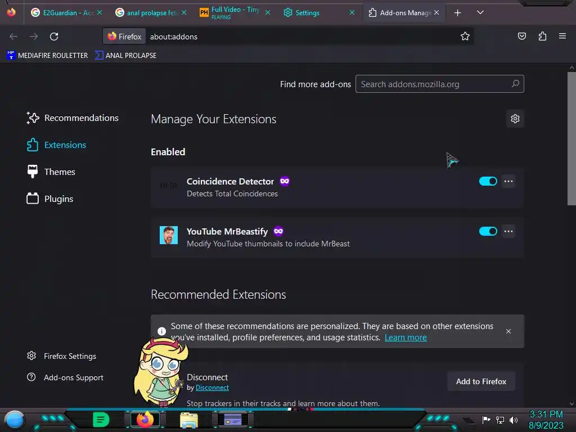
Task: Open the volume speaker tray icon
Action: (514, 420)
